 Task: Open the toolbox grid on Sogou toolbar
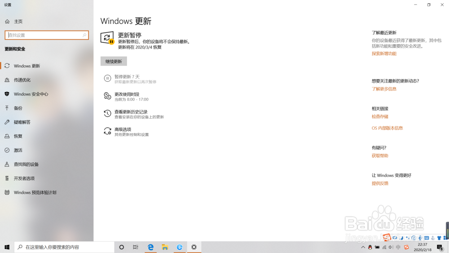click(x=445, y=238)
